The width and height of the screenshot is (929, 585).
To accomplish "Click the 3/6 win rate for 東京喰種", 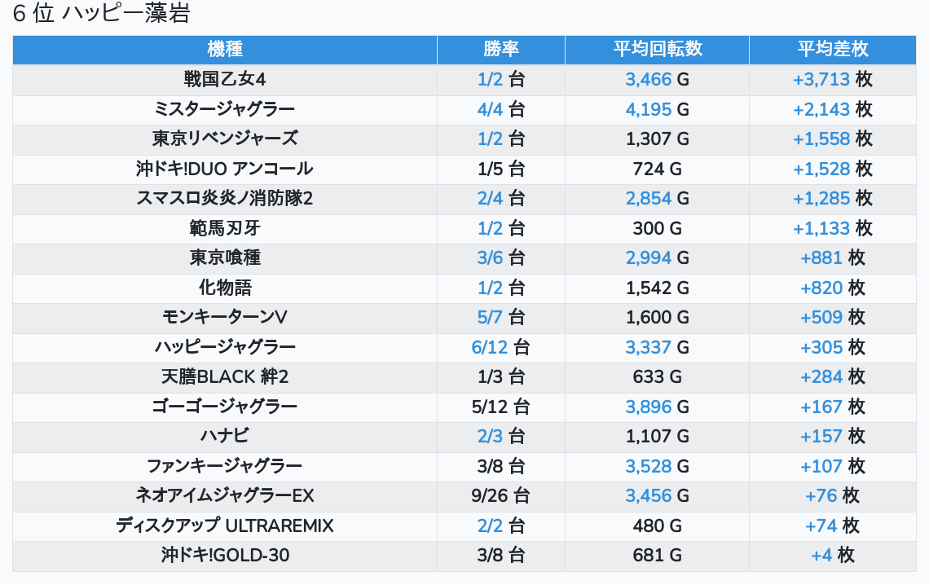I will [490, 258].
